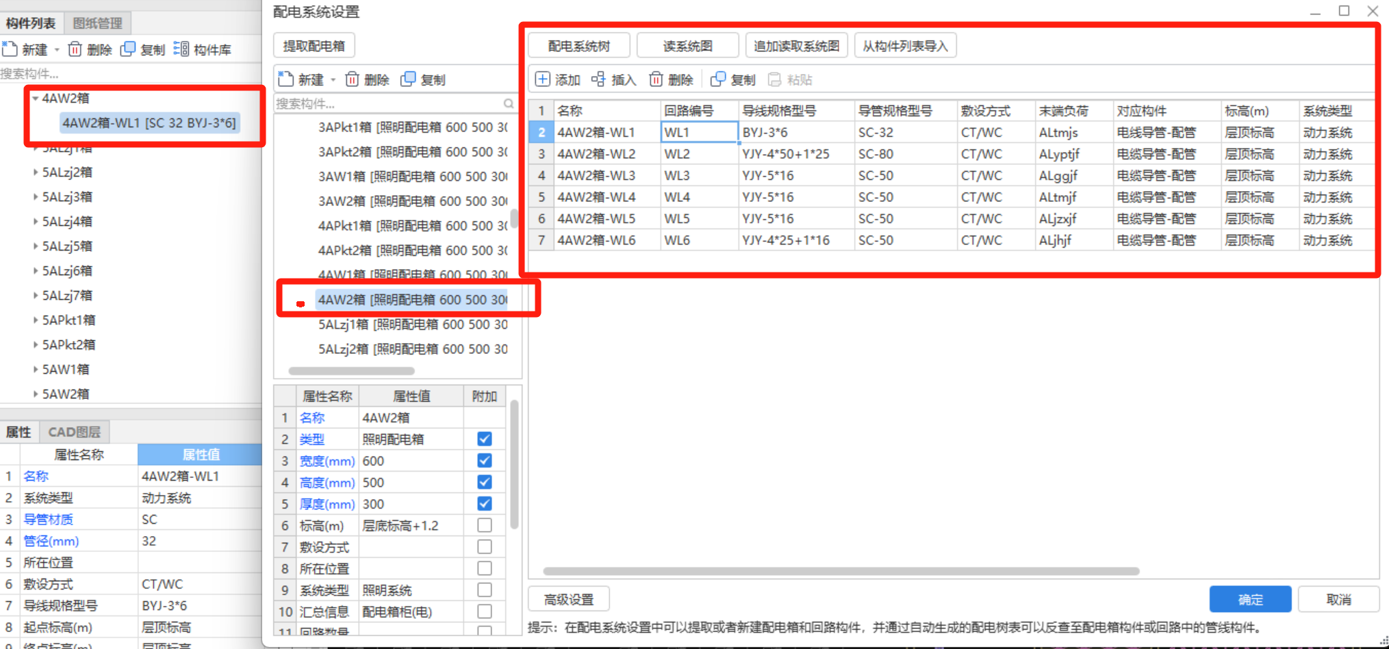The image size is (1389, 649).
Task: Click the 删除 icon above circuit table
Action: [656, 79]
